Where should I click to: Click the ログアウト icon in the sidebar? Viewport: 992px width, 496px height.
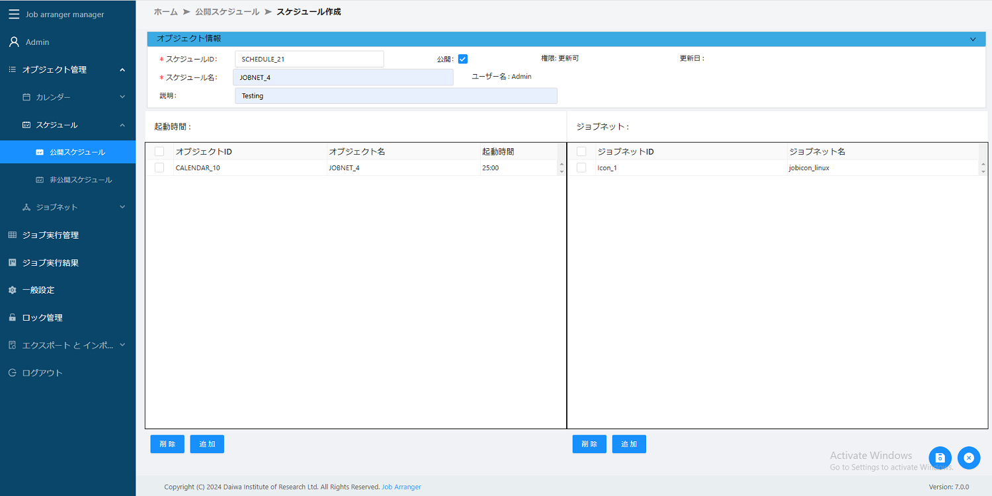pyautogui.click(x=11, y=372)
